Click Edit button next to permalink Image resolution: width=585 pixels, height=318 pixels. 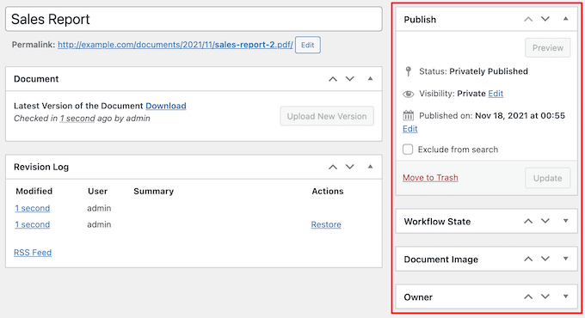pyautogui.click(x=307, y=45)
